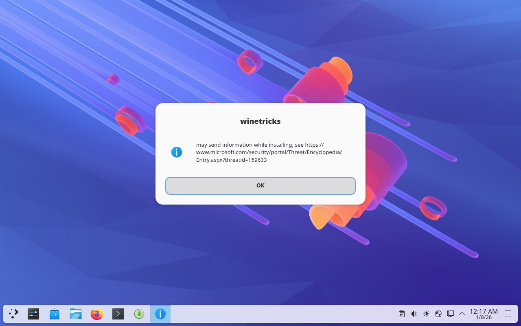Click the Peek at Desktop button
The image size is (521, 326).
coord(508,314)
